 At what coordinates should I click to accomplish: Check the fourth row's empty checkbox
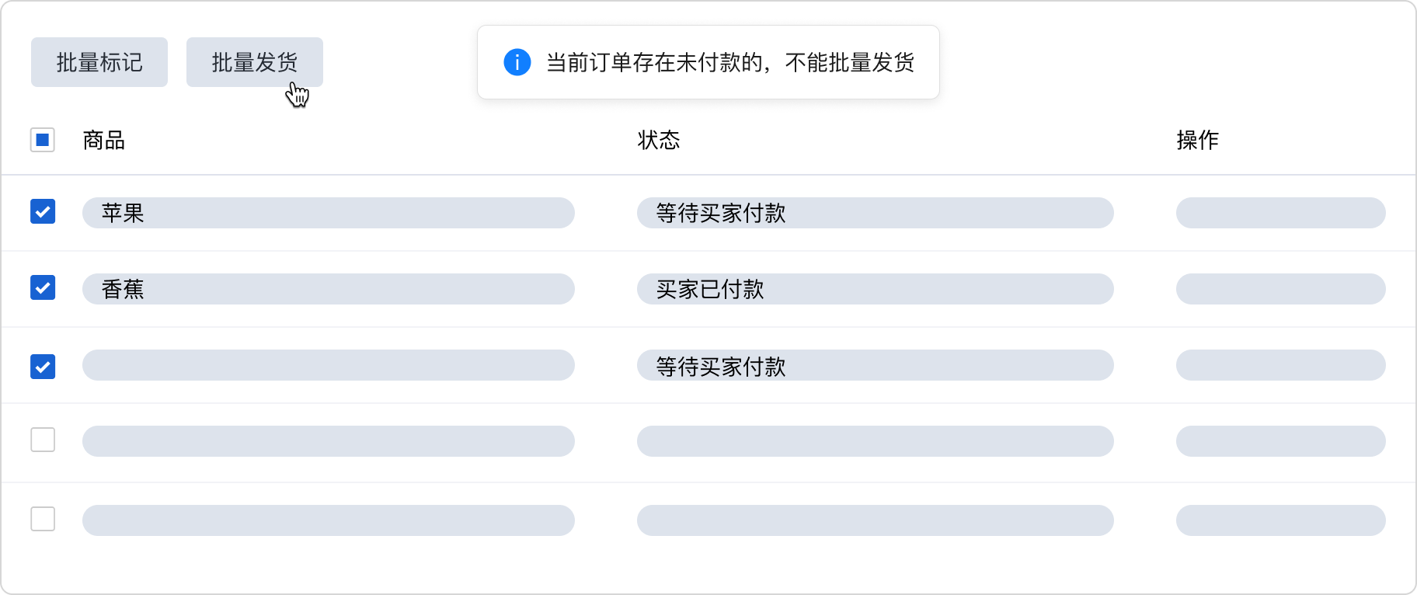coord(43,440)
